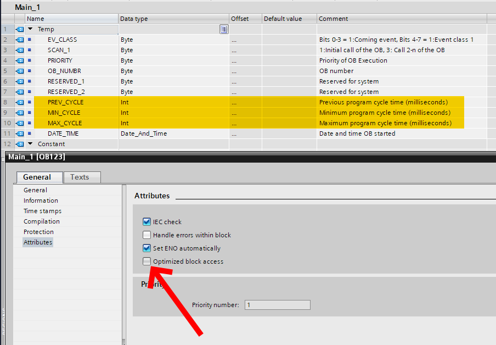Select the RESERVED_1 variable name
Image resolution: width=496 pixels, height=345 pixels.
pyautogui.click(x=66, y=81)
